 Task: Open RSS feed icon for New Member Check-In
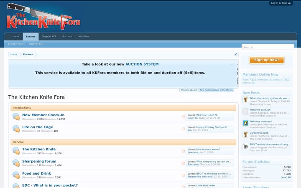point(183,117)
